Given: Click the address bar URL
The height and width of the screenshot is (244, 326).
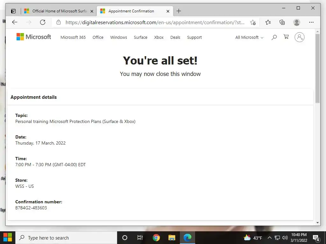Looking at the screenshot, I should pos(155,23).
